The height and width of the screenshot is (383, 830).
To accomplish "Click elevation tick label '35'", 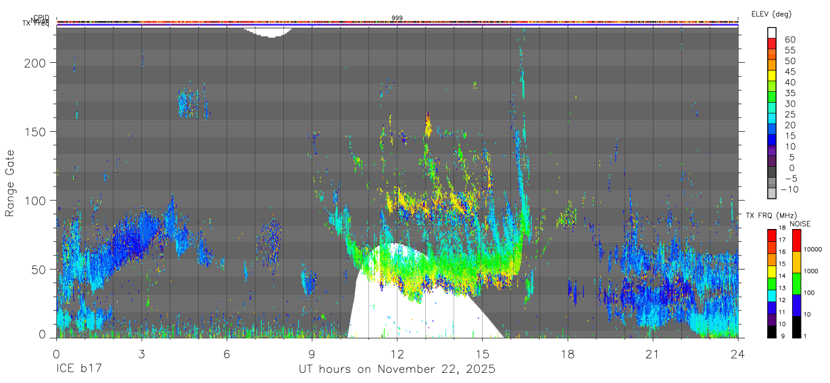I will (790, 93).
